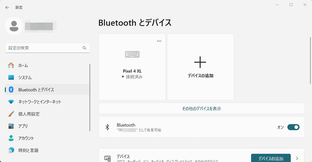Open ネットワークとインターネット settings
This screenshot has width=312, height=162.
click(x=47, y=102)
